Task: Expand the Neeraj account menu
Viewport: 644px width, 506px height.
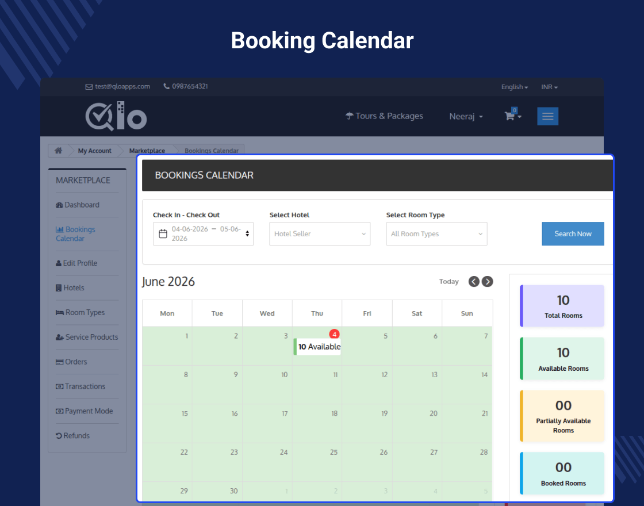Action: [x=466, y=116]
